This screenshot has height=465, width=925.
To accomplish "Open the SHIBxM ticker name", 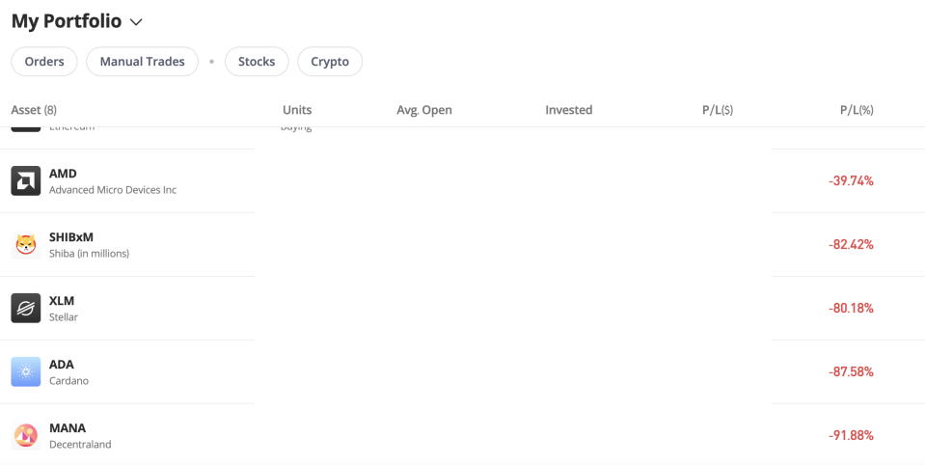I will [x=71, y=237].
